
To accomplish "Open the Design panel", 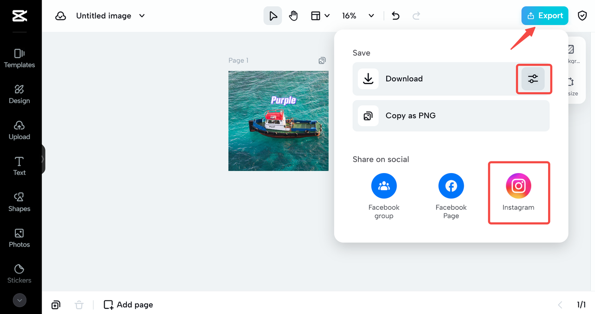I will click(x=20, y=94).
